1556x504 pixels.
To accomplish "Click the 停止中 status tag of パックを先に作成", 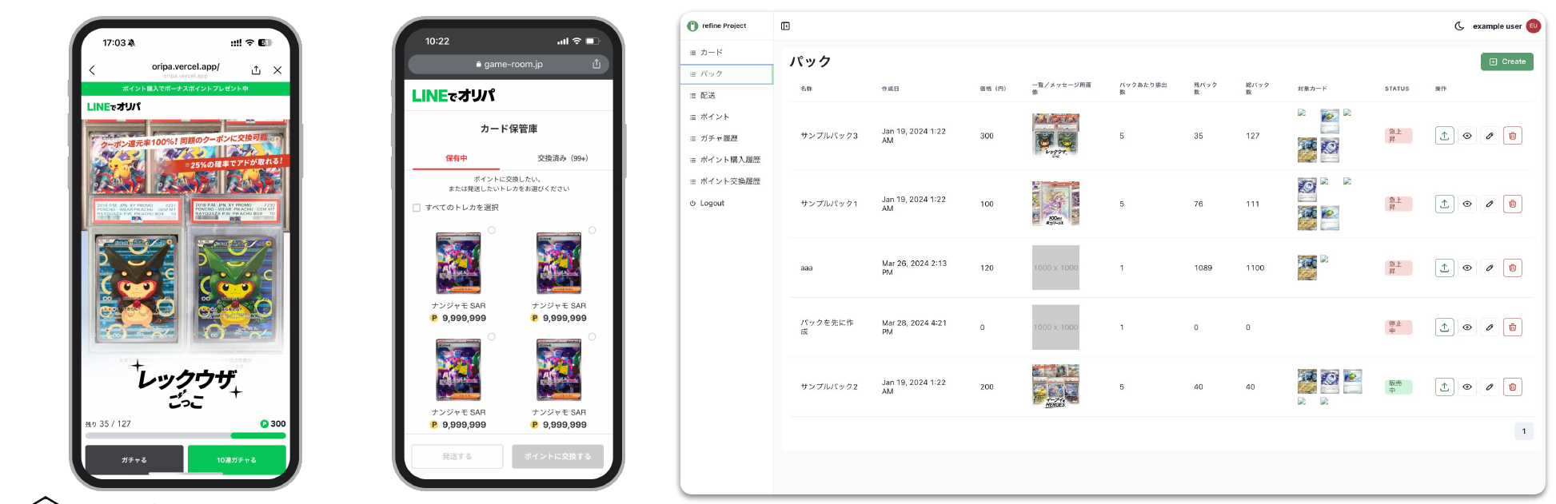I will coord(1398,327).
